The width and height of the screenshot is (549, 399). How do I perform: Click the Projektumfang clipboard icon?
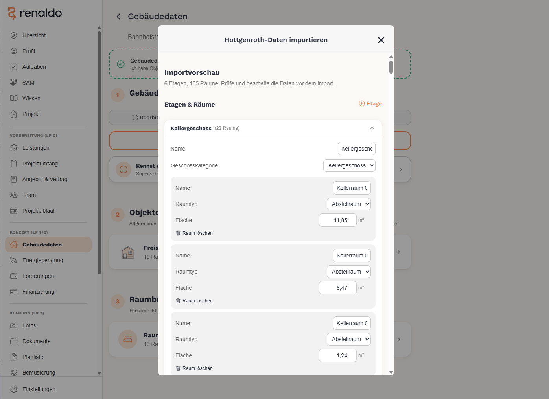(14, 164)
